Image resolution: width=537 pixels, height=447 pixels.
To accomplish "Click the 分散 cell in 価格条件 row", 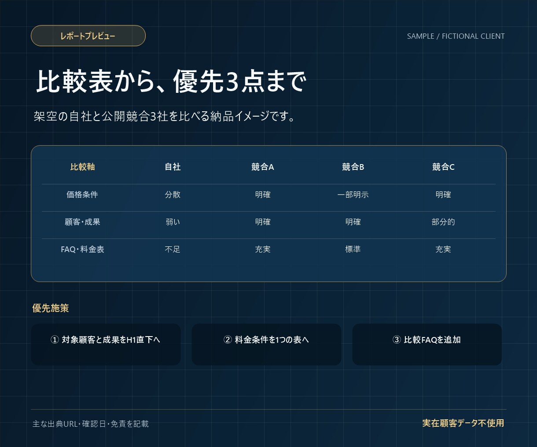I will click(173, 194).
